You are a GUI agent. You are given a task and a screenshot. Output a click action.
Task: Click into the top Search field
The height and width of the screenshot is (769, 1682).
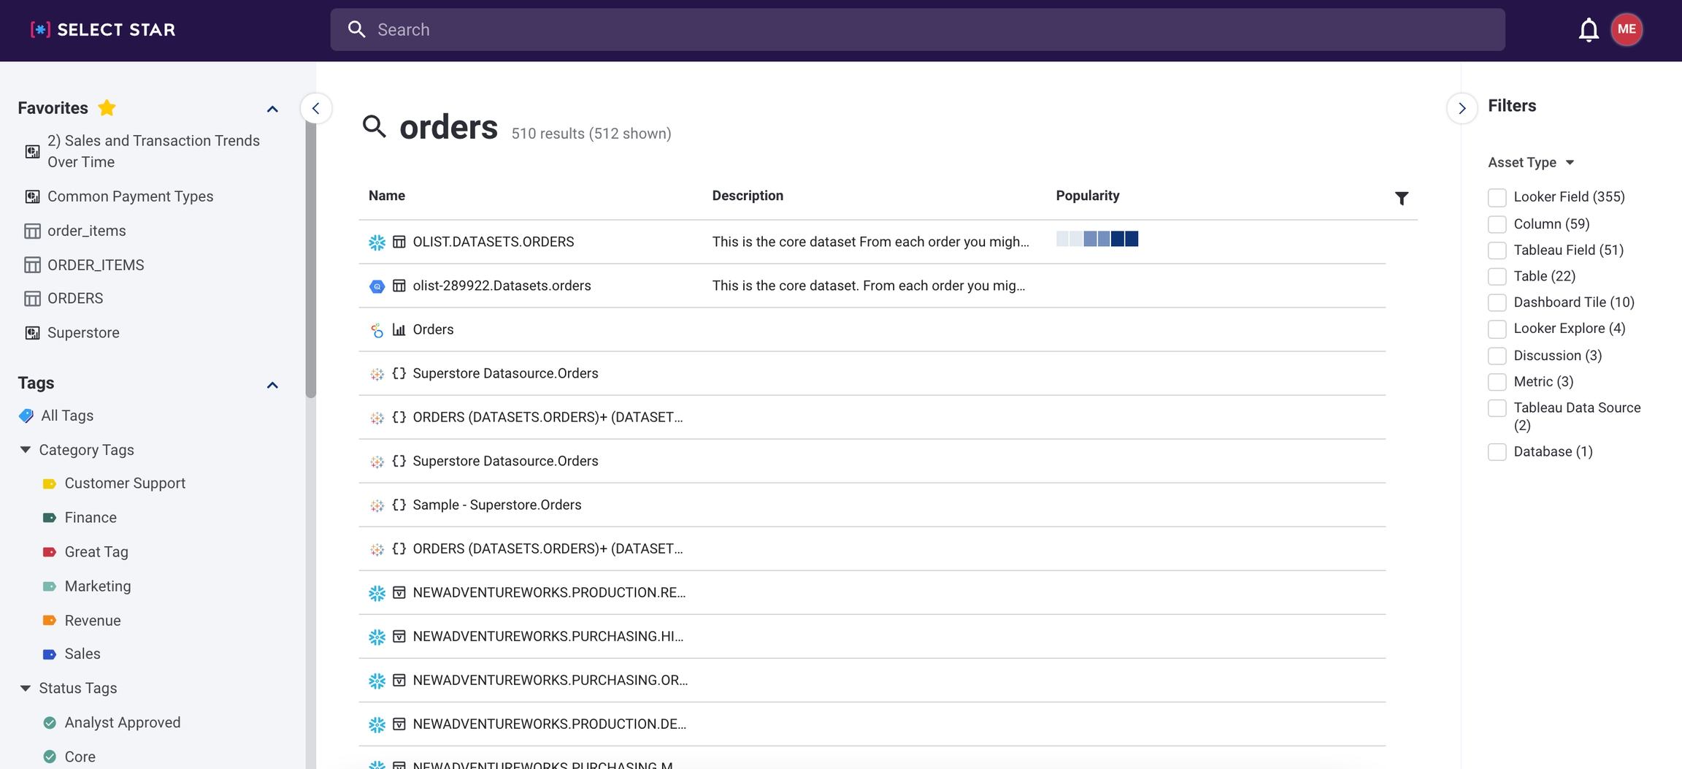(917, 30)
